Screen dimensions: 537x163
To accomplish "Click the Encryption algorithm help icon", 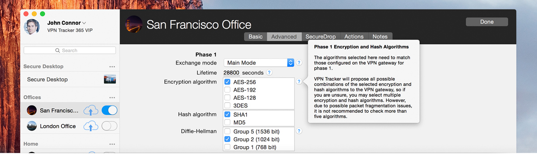I will tap(299, 82).
